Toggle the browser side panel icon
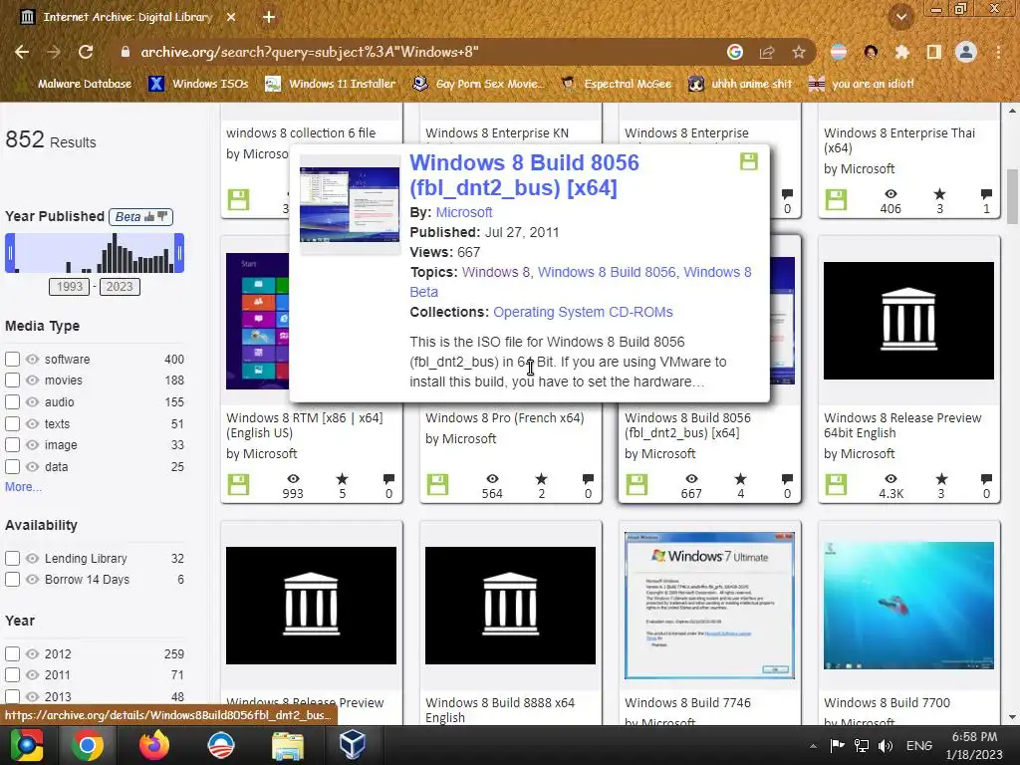Screen dimensions: 1020x765 click(933, 52)
